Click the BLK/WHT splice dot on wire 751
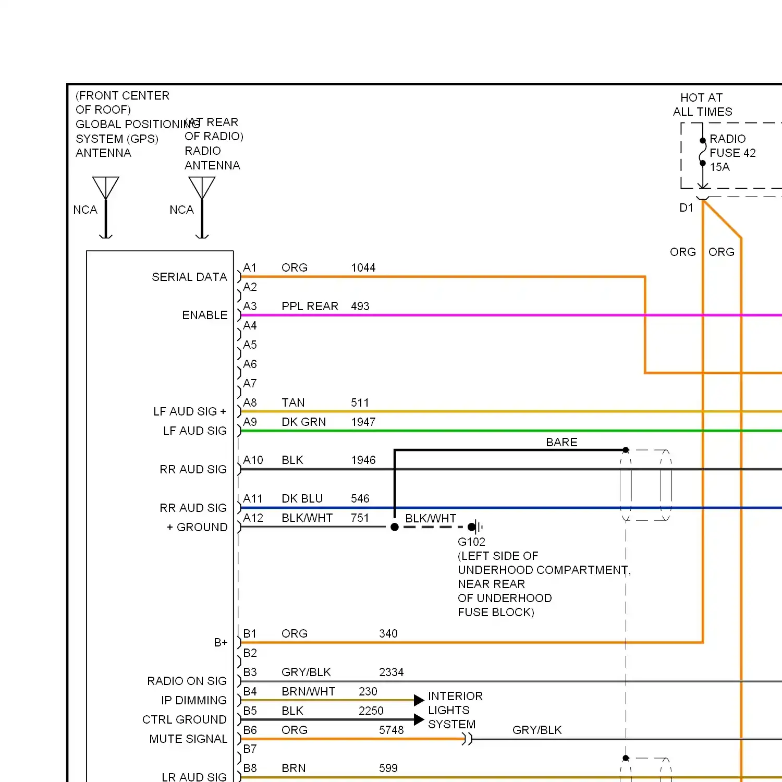The image size is (782, 782). coord(395,527)
